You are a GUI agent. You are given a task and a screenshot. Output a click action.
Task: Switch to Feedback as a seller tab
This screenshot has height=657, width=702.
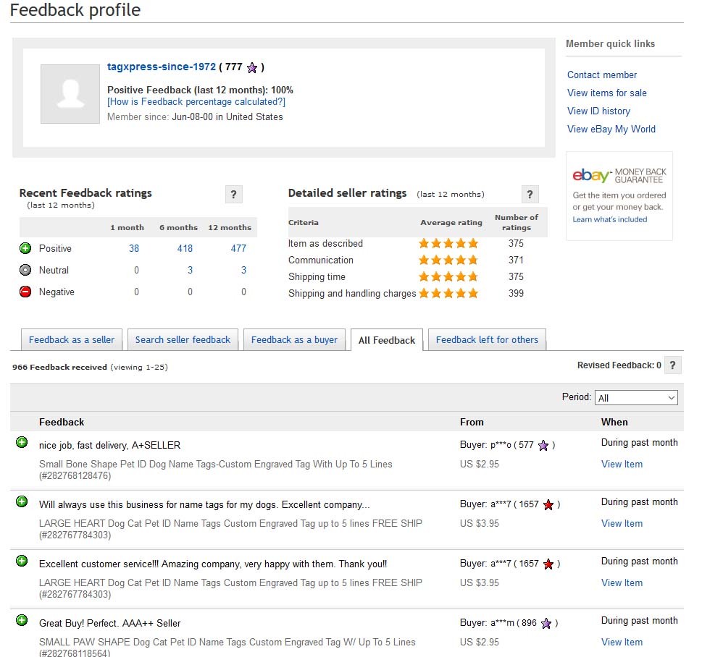click(72, 339)
